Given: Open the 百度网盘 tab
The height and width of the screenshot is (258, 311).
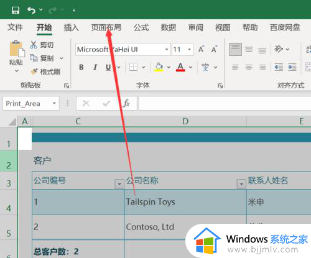Looking at the screenshot, I should [x=285, y=27].
